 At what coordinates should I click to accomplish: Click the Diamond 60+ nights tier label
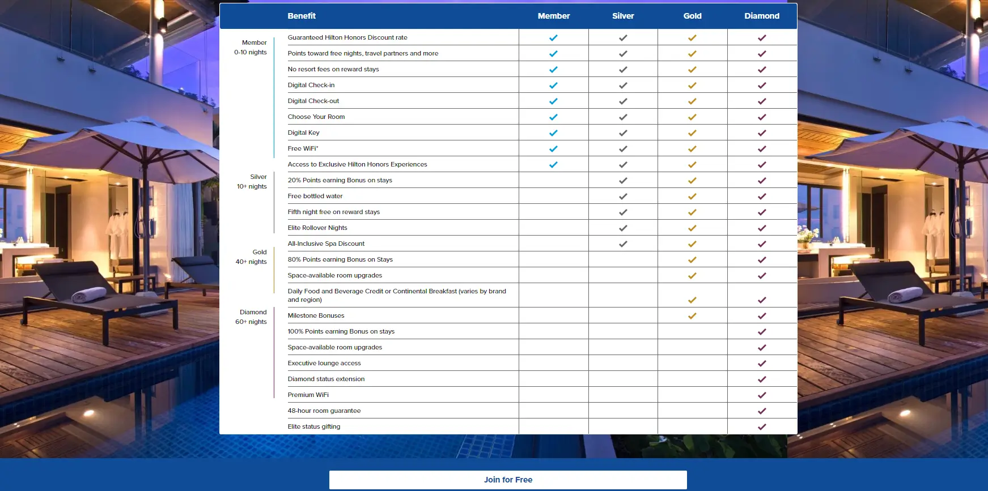click(x=251, y=317)
